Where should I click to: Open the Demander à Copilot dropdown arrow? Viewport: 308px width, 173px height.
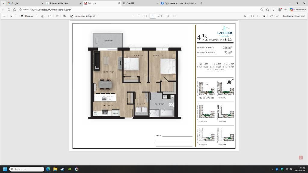click(97, 16)
